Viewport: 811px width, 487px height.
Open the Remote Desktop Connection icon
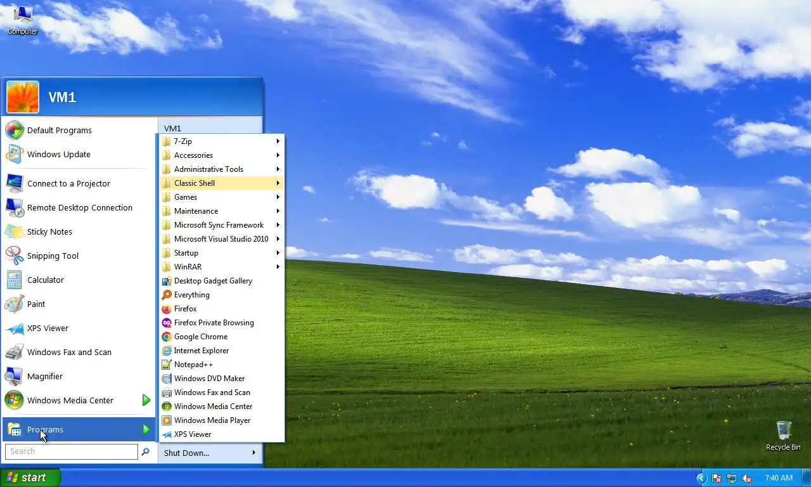[14, 207]
